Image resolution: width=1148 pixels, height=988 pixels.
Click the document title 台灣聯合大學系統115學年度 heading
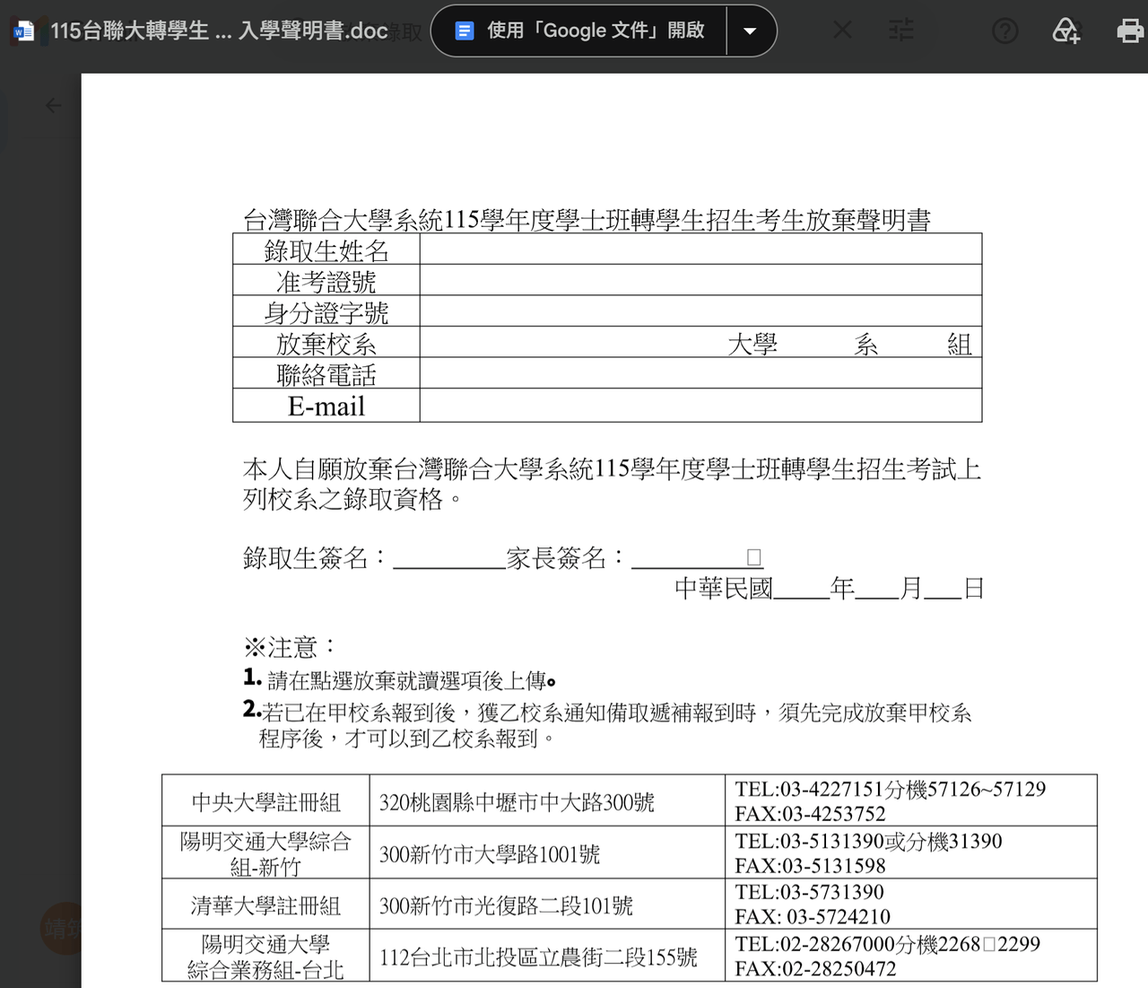coord(587,220)
